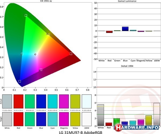Screen dimensions: 161x134
Task: Select the Target 100W color swatch
Action: click(x=87, y=119)
